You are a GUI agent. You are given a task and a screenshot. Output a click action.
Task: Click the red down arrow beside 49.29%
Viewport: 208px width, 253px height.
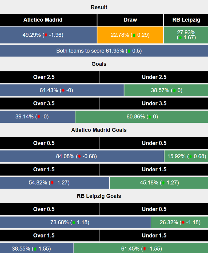tap(46, 35)
